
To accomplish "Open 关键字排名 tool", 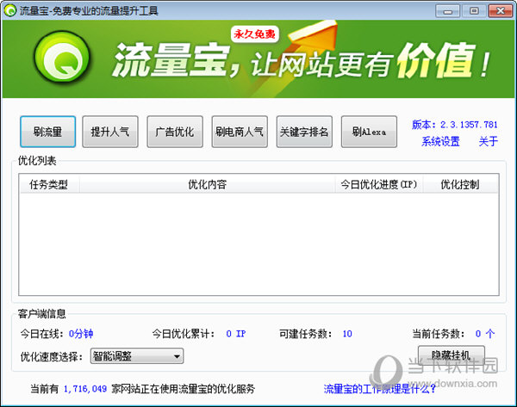I will click(304, 132).
